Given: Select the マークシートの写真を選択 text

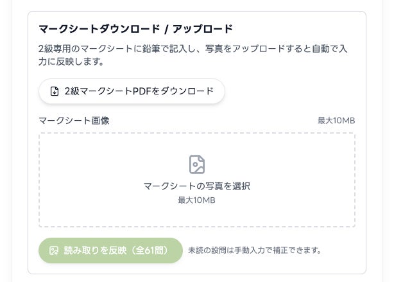Looking at the screenshot, I should (196, 186).
